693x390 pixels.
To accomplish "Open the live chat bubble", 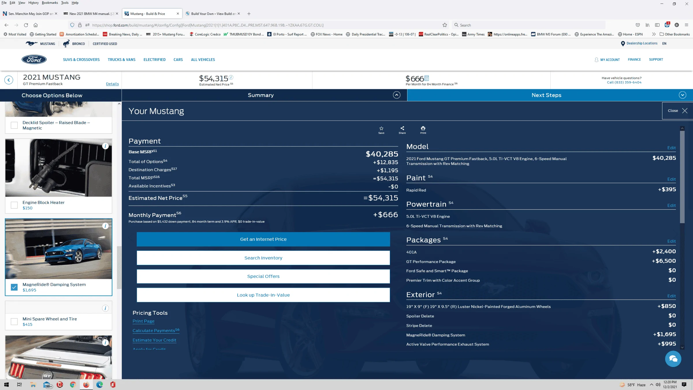I will (x=673, y=359).
